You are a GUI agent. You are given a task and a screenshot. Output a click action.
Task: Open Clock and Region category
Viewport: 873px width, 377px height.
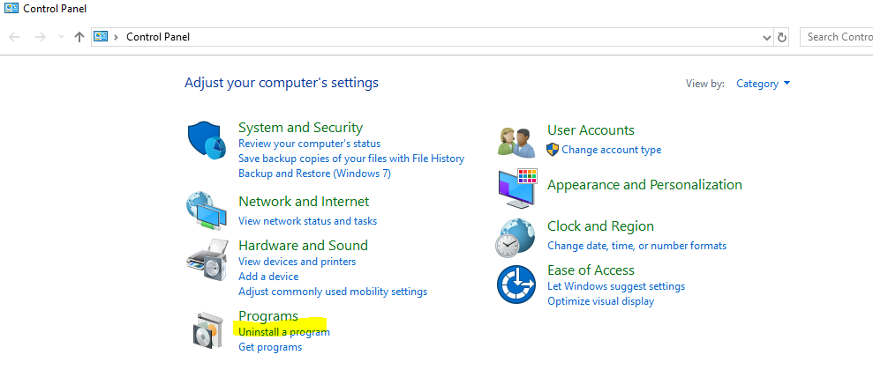click(x=601, y=226)
